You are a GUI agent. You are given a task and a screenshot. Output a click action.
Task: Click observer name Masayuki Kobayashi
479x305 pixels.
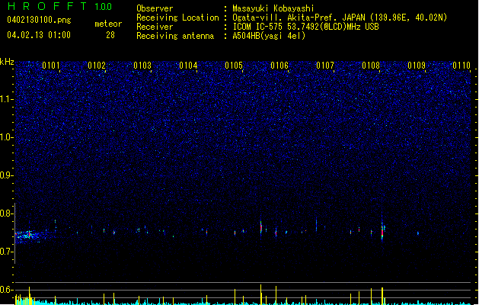(x=273, y=8)
